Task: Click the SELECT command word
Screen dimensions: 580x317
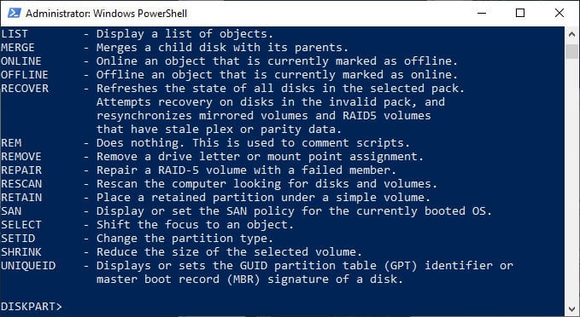Action: [x=21, y=224]
